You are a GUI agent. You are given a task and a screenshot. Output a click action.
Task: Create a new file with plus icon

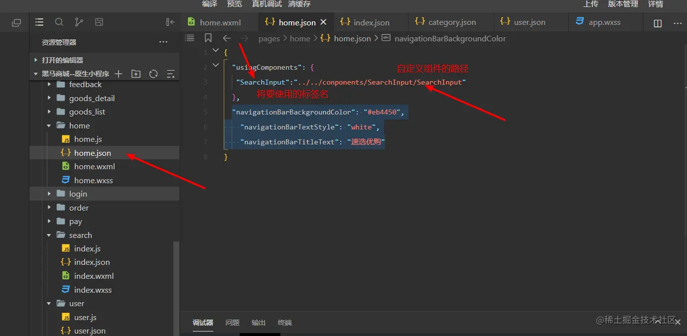tap(119, 74)
